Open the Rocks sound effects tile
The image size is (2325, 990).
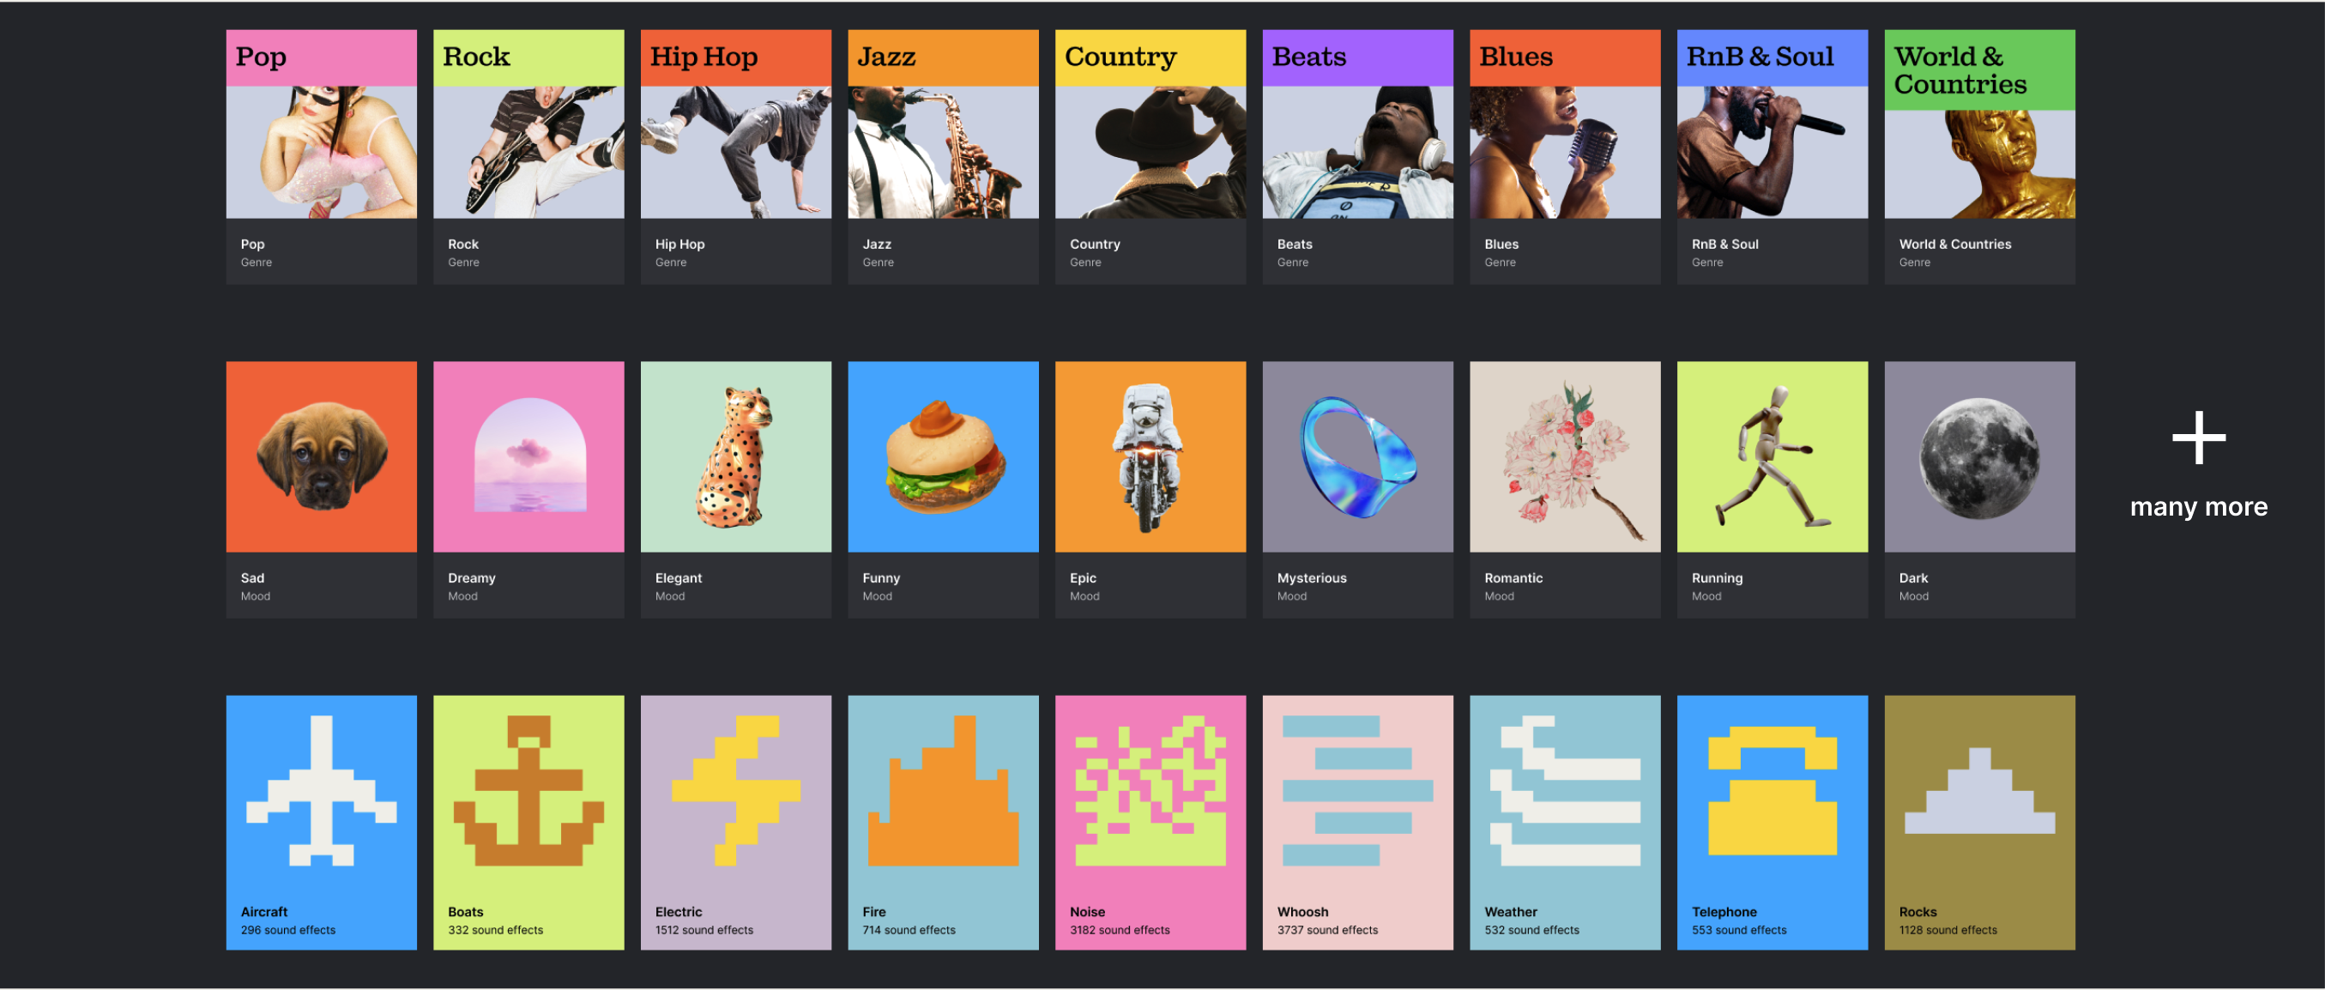point(1979,821)
